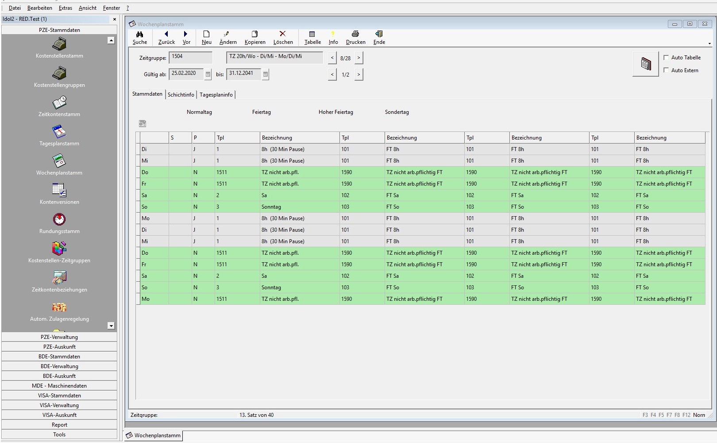The image size is (717, 443).
Task: Go to next Zeitgruppe record arrow
Action: 358,58
